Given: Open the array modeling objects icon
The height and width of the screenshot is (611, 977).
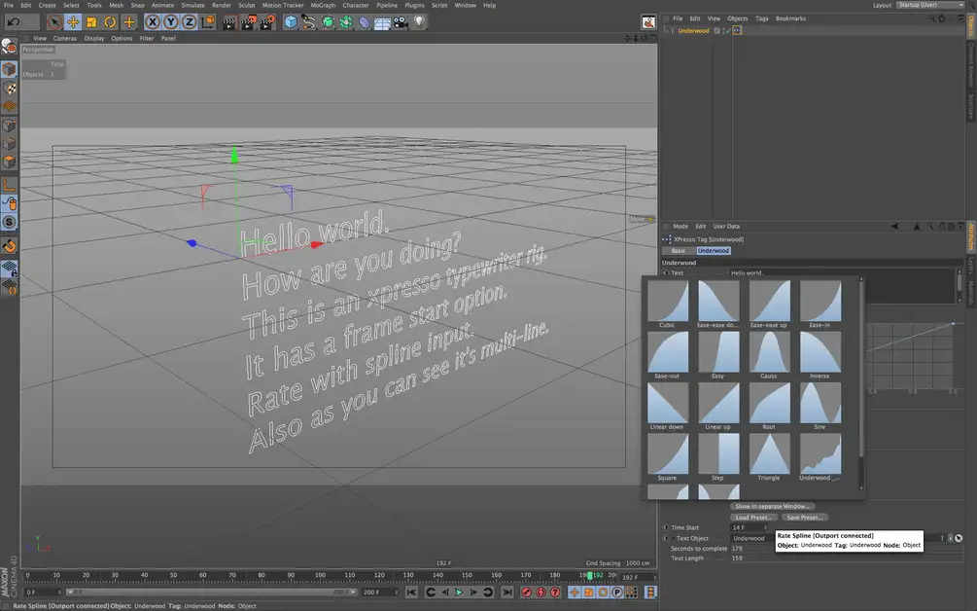Looking at the screenshot, I should click(x=346, y=22).
